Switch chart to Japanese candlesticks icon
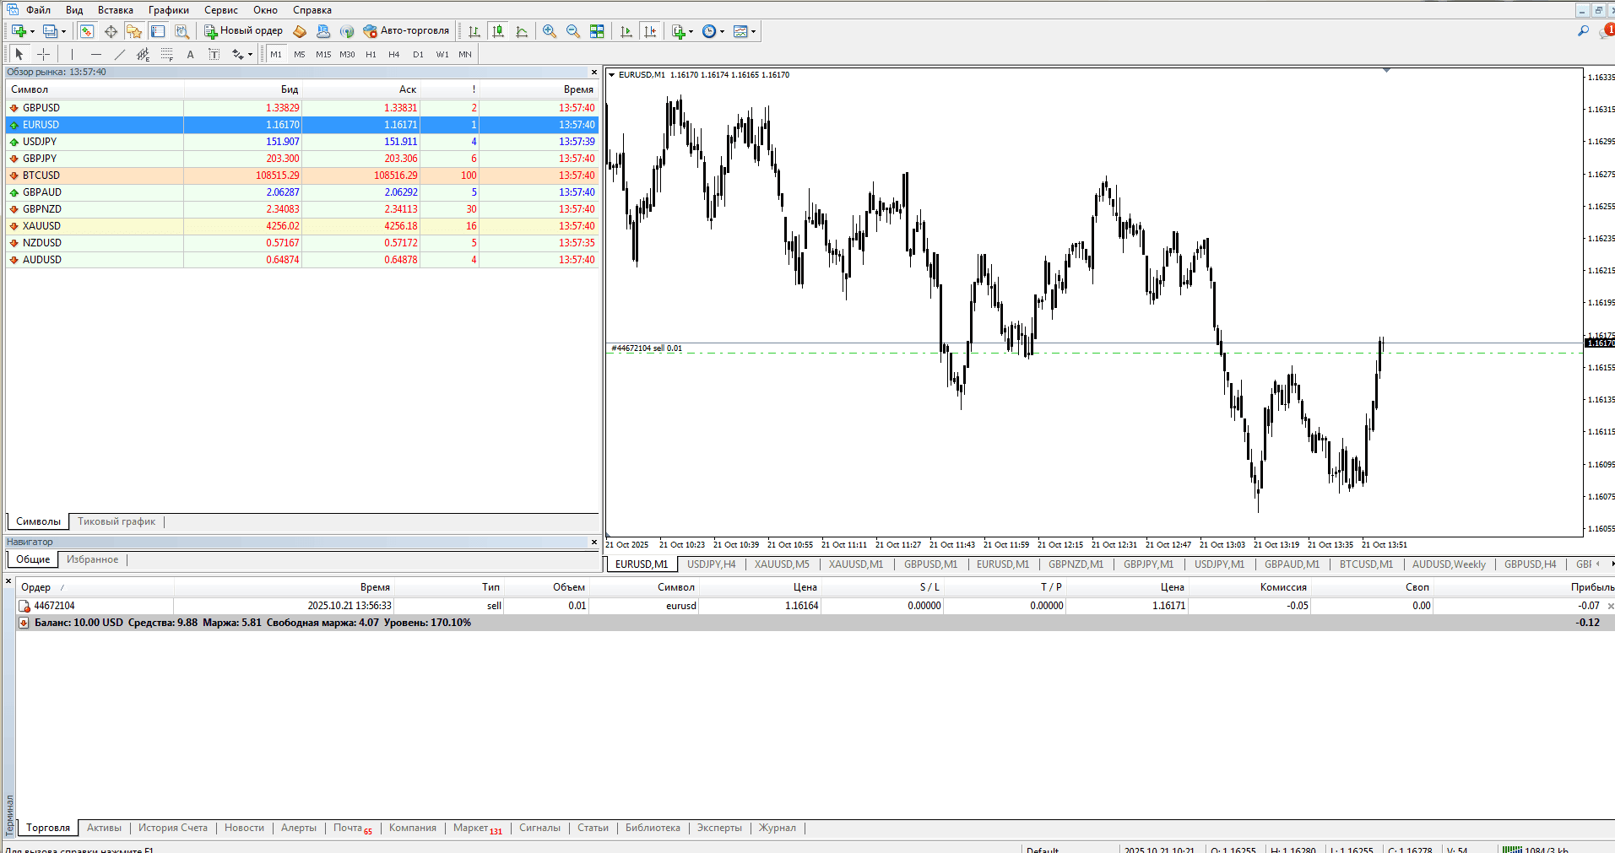Image resolution: width=1615 pixels, height=853 pixels. (x=498, y=31)
